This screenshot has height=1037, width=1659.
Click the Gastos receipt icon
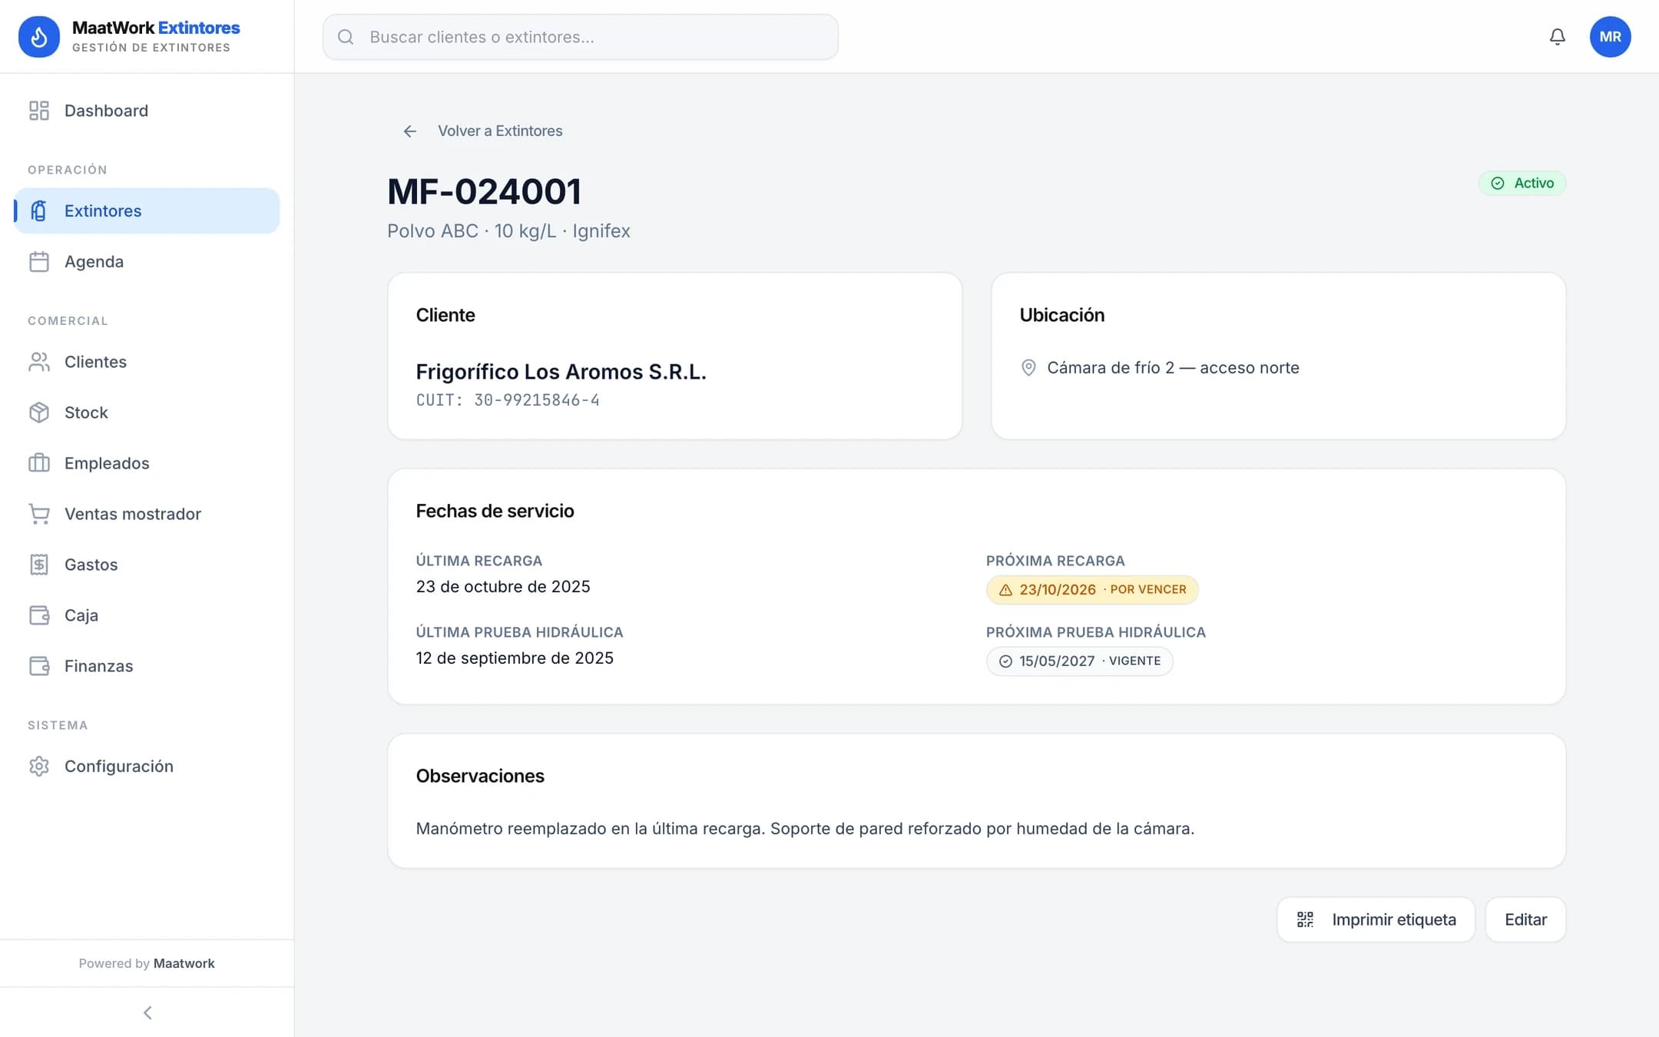tap(39, 565)
